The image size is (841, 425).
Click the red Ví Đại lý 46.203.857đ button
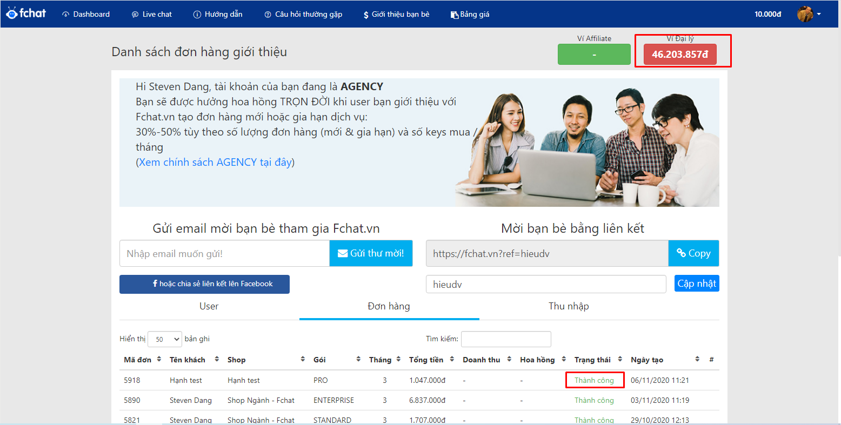click(680, 55)
